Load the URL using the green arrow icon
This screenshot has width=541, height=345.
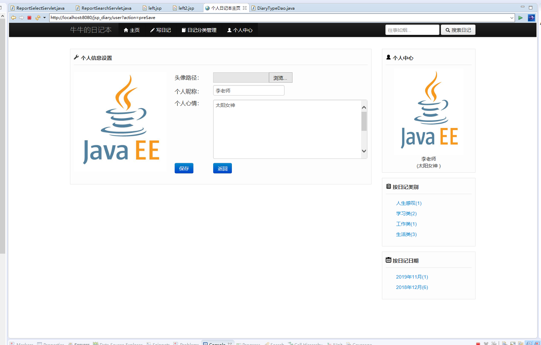click(x=521, y=18)
